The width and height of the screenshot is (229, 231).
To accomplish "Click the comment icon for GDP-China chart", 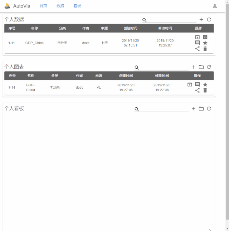I will coord(197,84).
